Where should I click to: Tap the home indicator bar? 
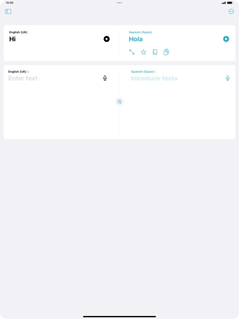click(x=119, y=317)
